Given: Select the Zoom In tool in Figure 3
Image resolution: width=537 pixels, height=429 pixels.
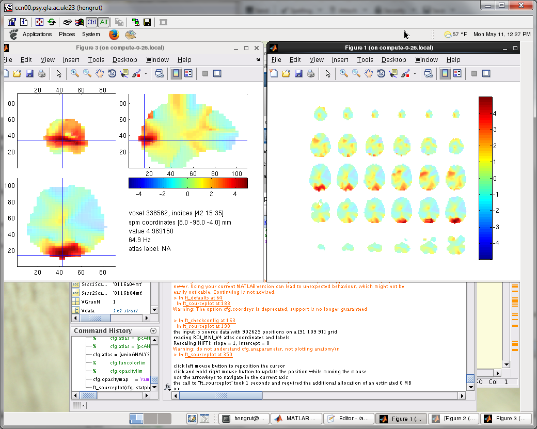Looking at the screenshot, I should point(75,74).
